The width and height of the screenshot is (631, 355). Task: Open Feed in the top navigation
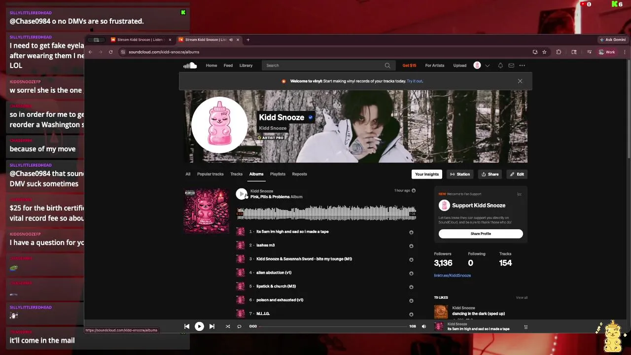(228, 65)
